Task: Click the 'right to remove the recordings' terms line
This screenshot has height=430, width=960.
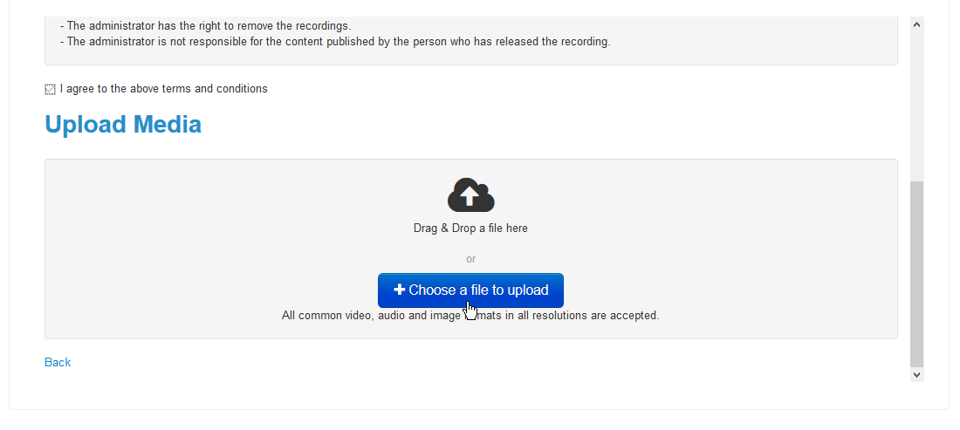Action: point(206,25)
